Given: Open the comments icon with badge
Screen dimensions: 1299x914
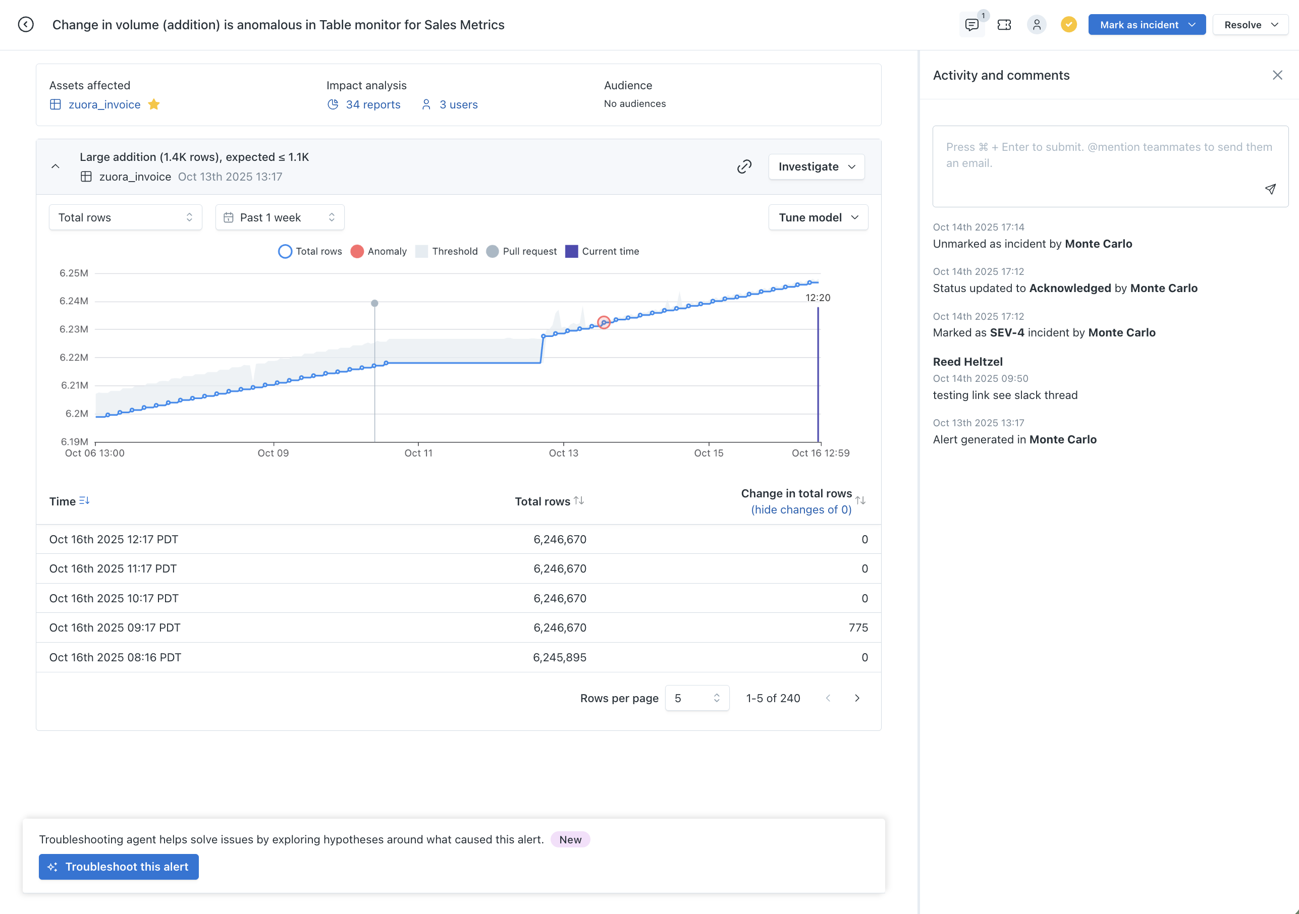Looking at the screenshot, I should (x=971, y=24).
